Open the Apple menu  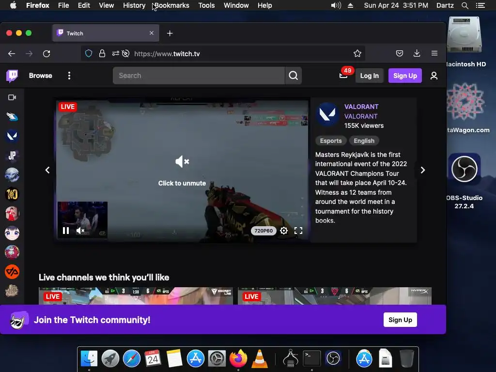tap(13, 5)
